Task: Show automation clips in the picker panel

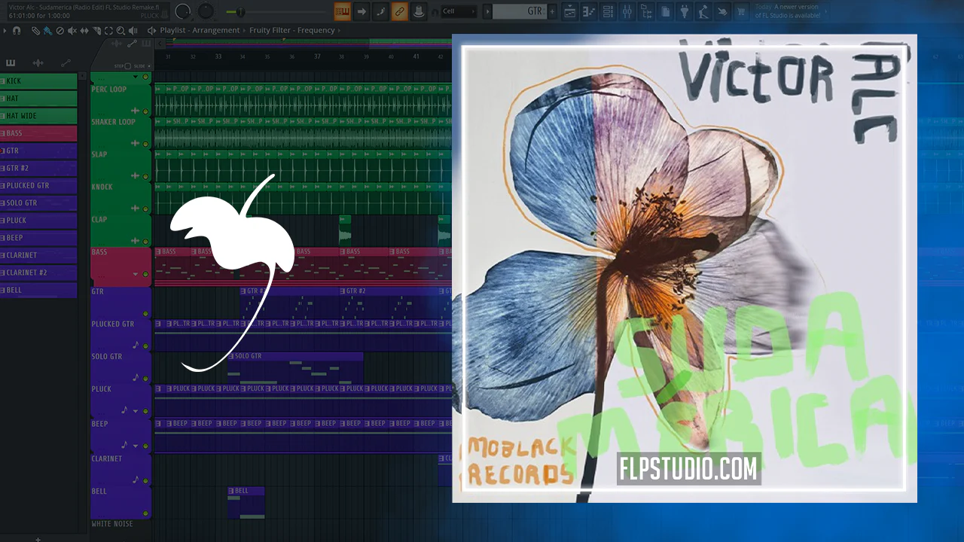Action: point(66,63)
